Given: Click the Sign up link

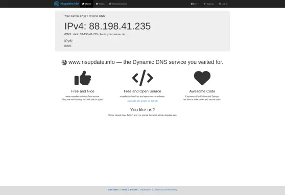Looking at the screenshot, I should 209,4.
